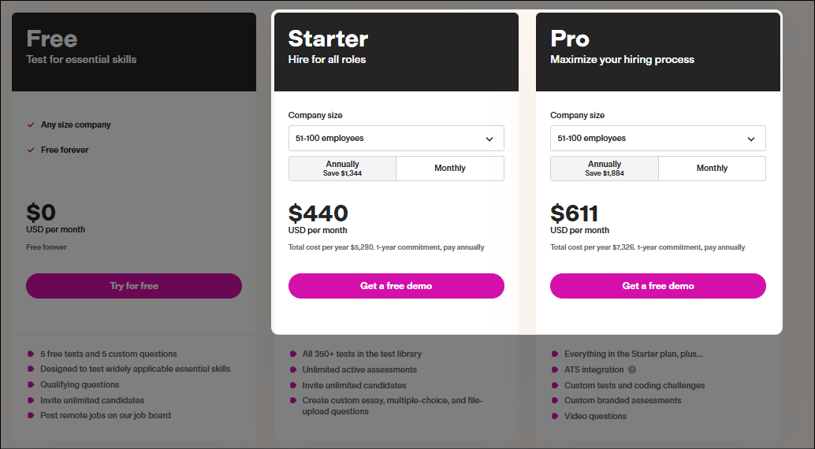Screen dimensions: 815x449
Task: Click the ATS integration help icon
Action: [x=632, y=369]
